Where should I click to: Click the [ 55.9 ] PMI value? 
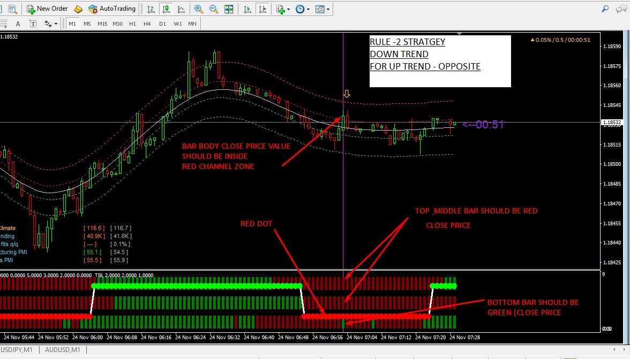click(119, 260)
